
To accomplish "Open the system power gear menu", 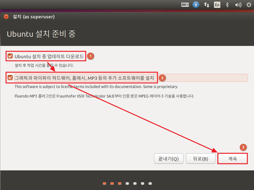I will [x=249, y=5].
